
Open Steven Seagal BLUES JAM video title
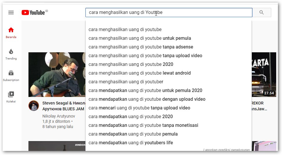tap(64, 106)
